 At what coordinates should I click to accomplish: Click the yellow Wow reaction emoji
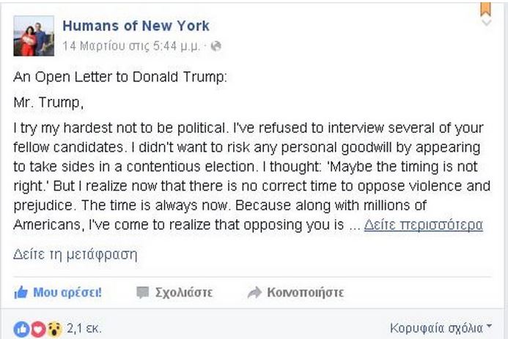tap(54, 328)
